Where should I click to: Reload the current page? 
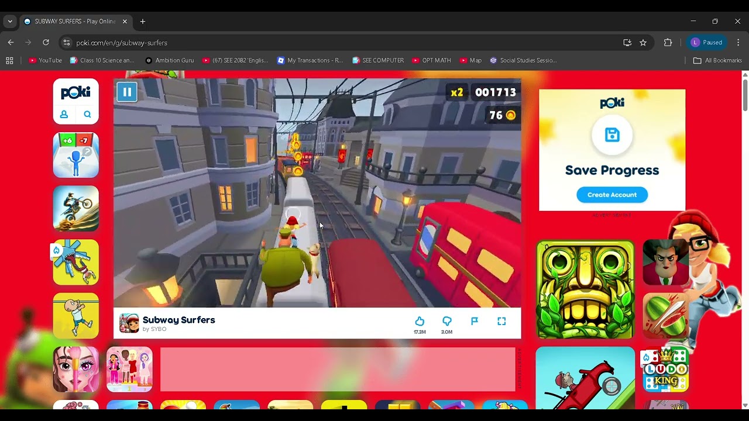click(46, 42)
